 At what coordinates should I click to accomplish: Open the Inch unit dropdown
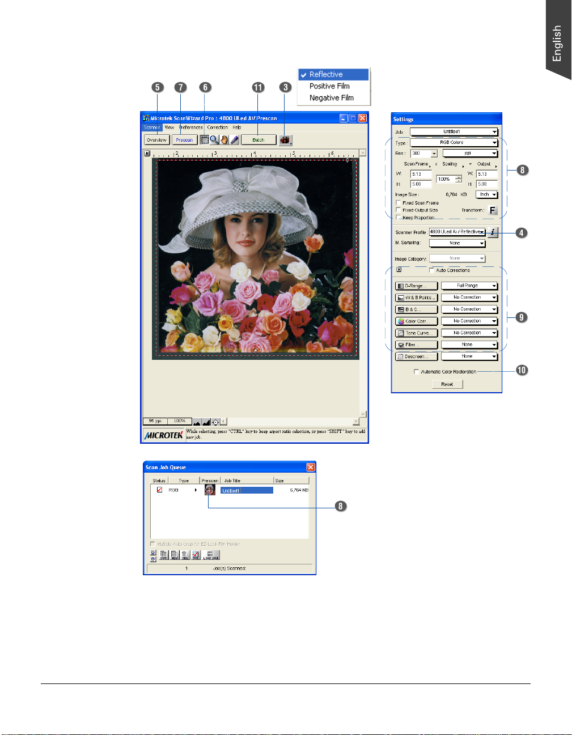pos(487,194)
